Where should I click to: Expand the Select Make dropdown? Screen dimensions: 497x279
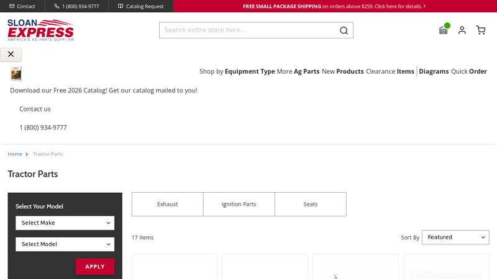click(65, 223)
